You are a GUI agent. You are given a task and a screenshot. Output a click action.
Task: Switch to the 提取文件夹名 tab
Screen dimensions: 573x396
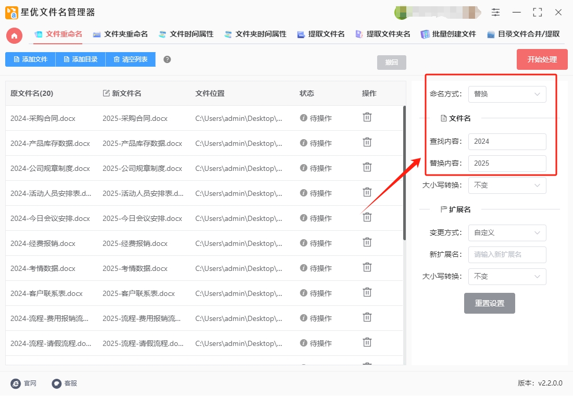pyautogui.click(x=383, y=34)
